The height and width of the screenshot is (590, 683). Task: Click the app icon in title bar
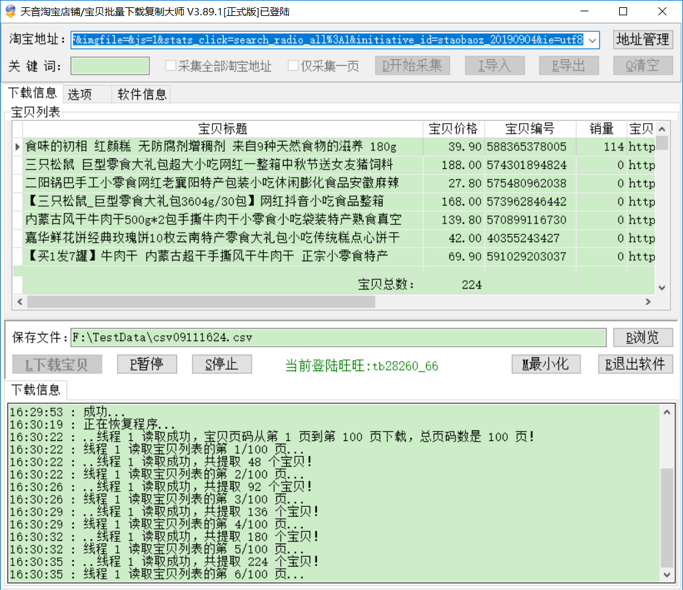pos(10,11)
